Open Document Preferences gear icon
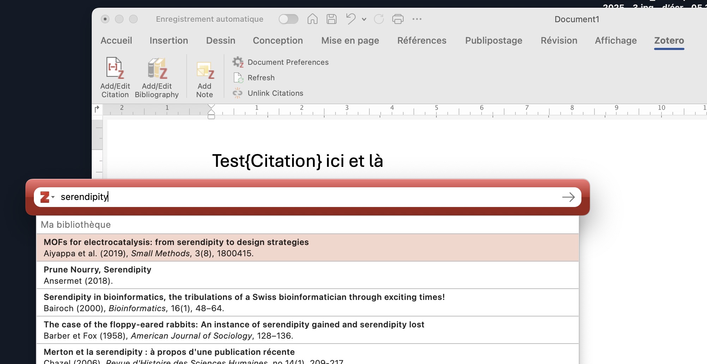Viewport: 707px width, 364px height. pyautogui.click(x=238, y=62)
